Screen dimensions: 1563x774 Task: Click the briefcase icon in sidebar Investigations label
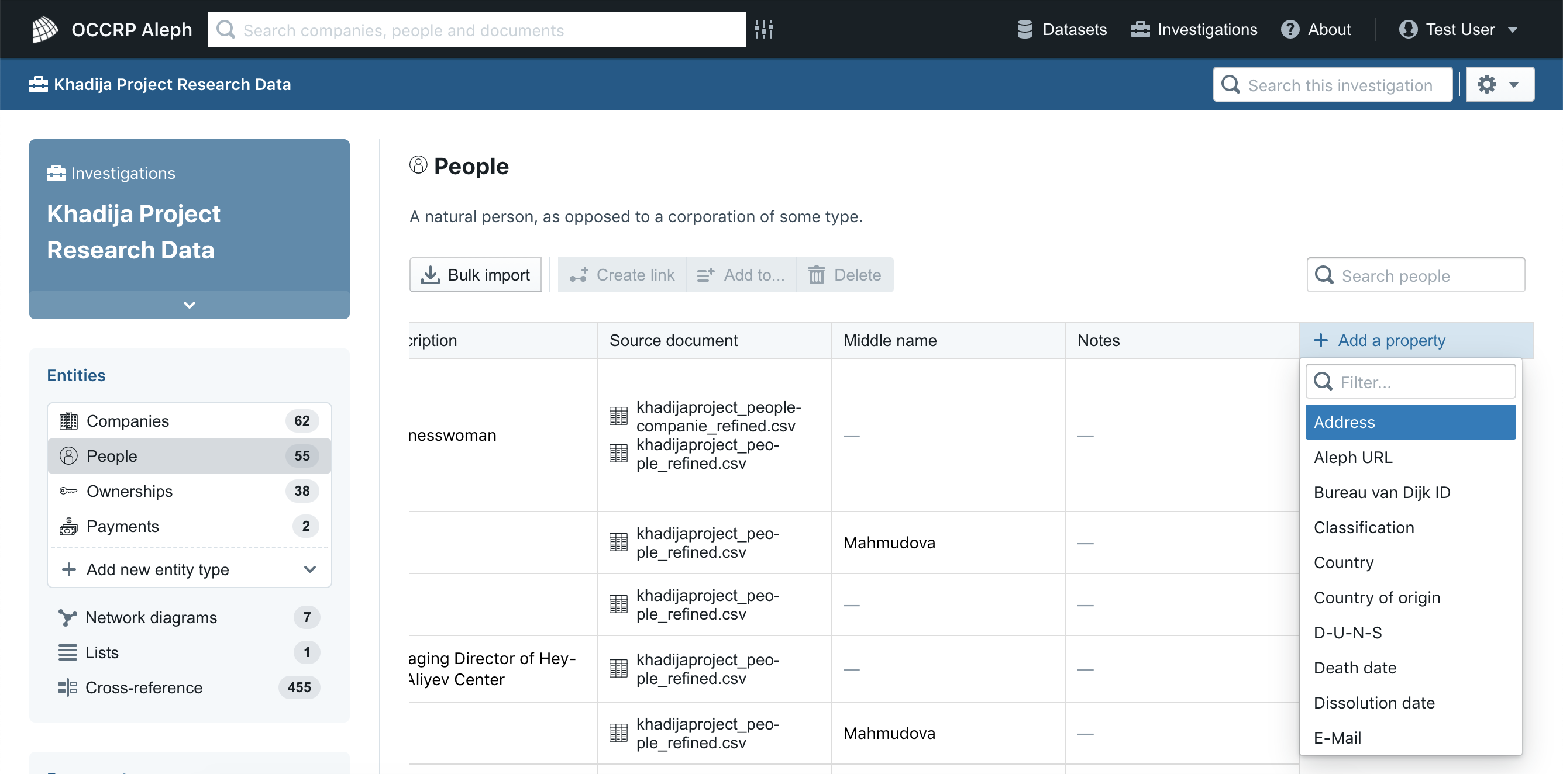tap(56, 173)
